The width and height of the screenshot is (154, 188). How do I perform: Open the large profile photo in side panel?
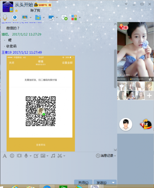click(135, 52)
